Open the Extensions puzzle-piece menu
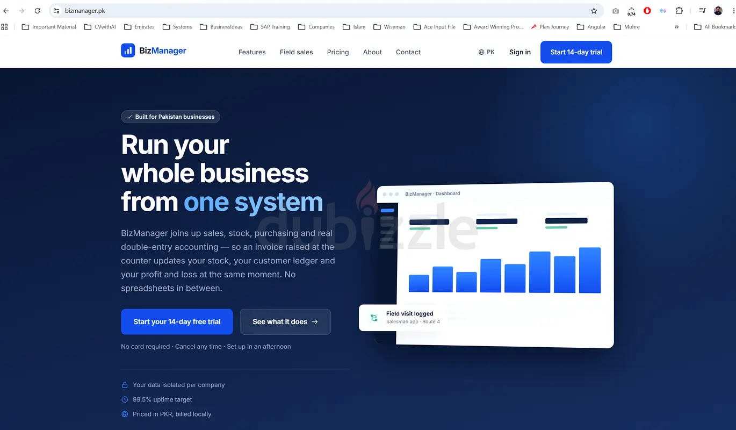 pyautogui.click(x=679, y=11)
